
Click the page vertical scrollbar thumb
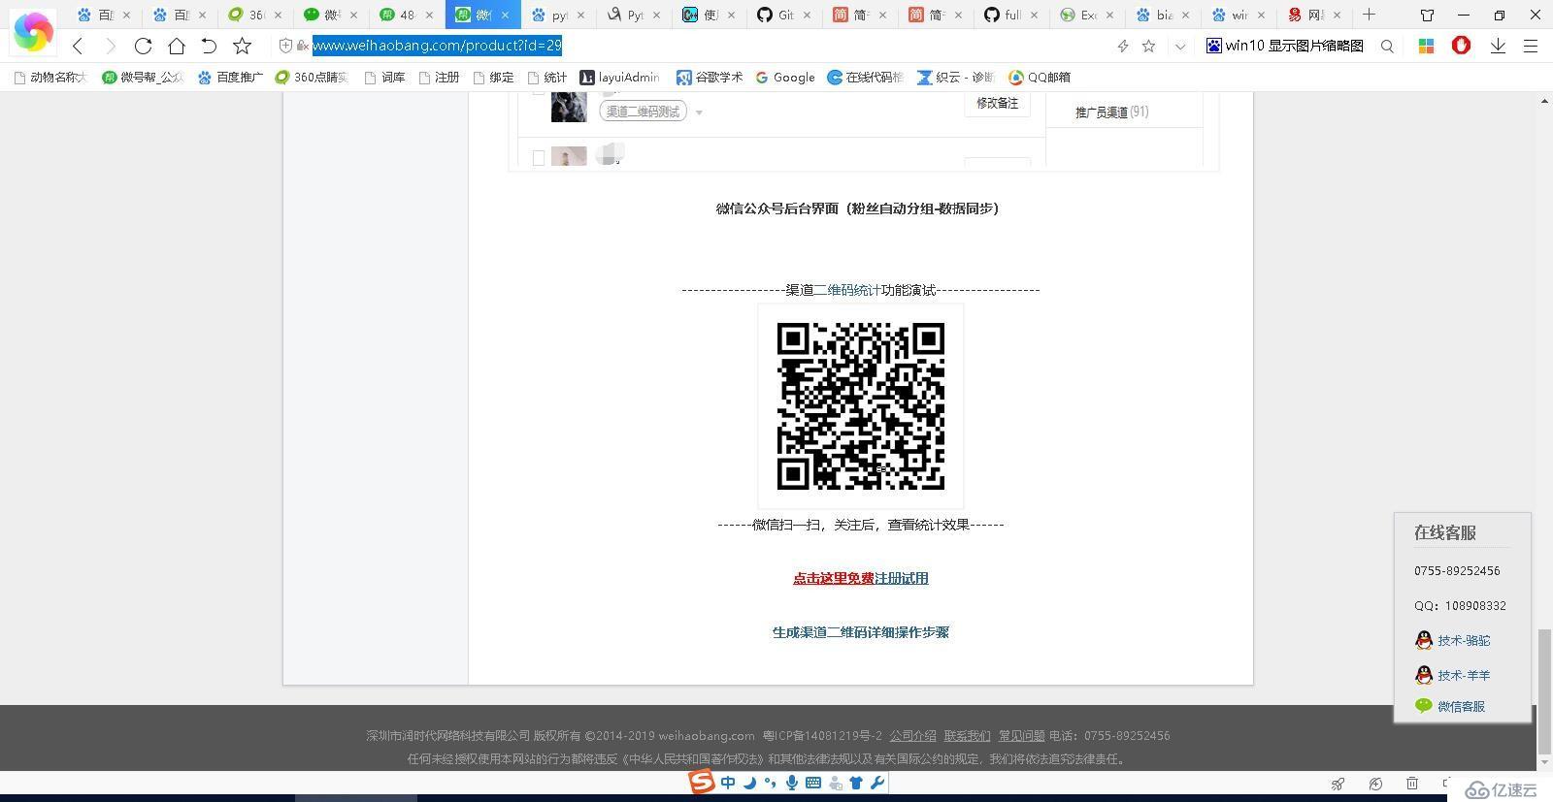tap(1544, 691)
